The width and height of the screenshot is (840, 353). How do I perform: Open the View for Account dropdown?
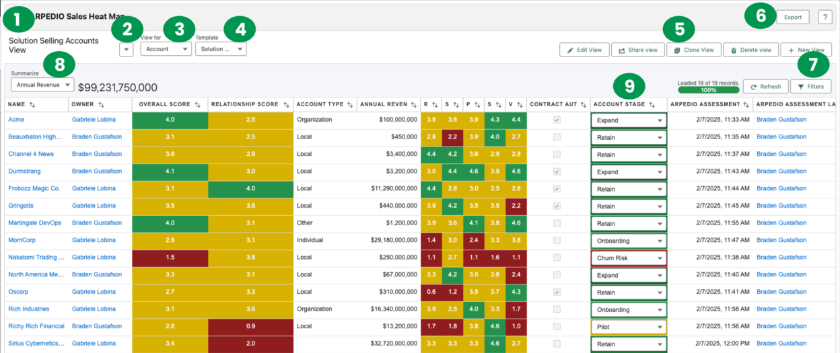166,49
